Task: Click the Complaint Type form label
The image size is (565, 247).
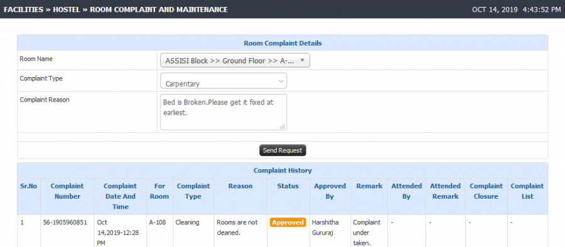Action: point(41,78)
